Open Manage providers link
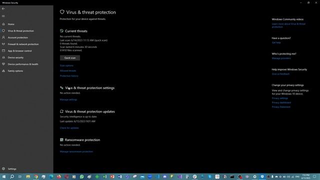Image resolution: width=320 pixels, height=180 pixels. (x=281, y=58)
